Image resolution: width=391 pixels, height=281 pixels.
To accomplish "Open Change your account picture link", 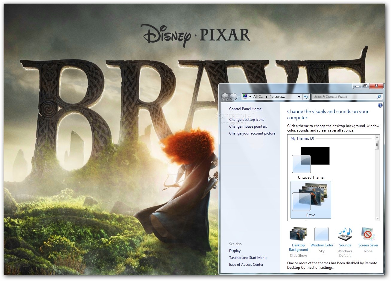I will (252, 133).
